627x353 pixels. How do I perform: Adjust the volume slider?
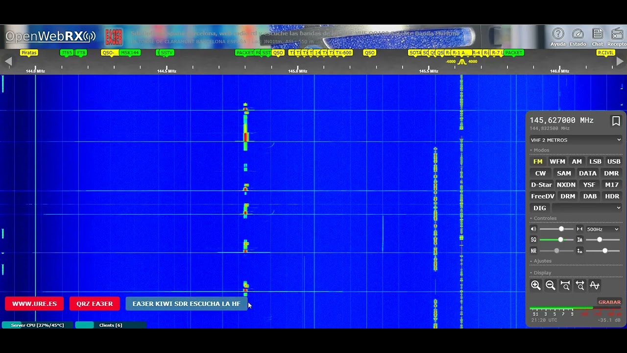[x=556, y=229]
